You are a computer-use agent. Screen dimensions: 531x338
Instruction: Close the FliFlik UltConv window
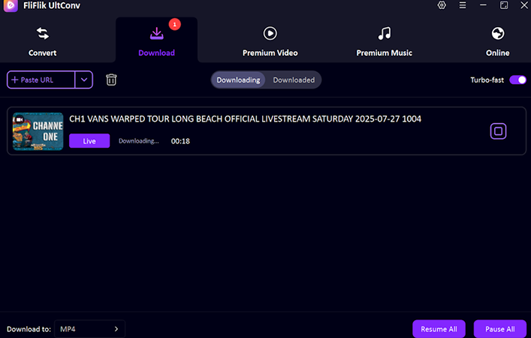(x=524, y=5)
